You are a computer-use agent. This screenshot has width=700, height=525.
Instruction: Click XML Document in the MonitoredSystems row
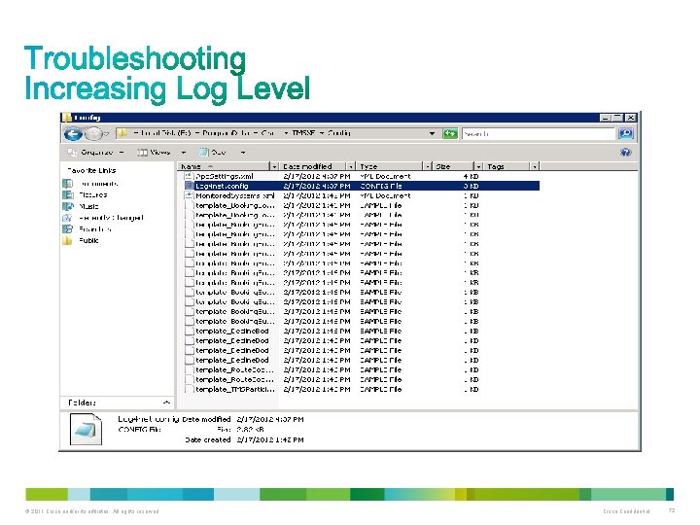click(x=385, y=196)
